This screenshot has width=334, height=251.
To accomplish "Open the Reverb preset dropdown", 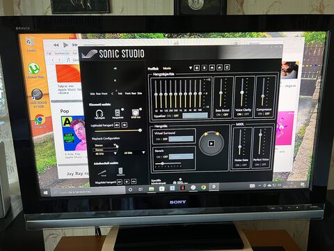I will coord(181,157).
